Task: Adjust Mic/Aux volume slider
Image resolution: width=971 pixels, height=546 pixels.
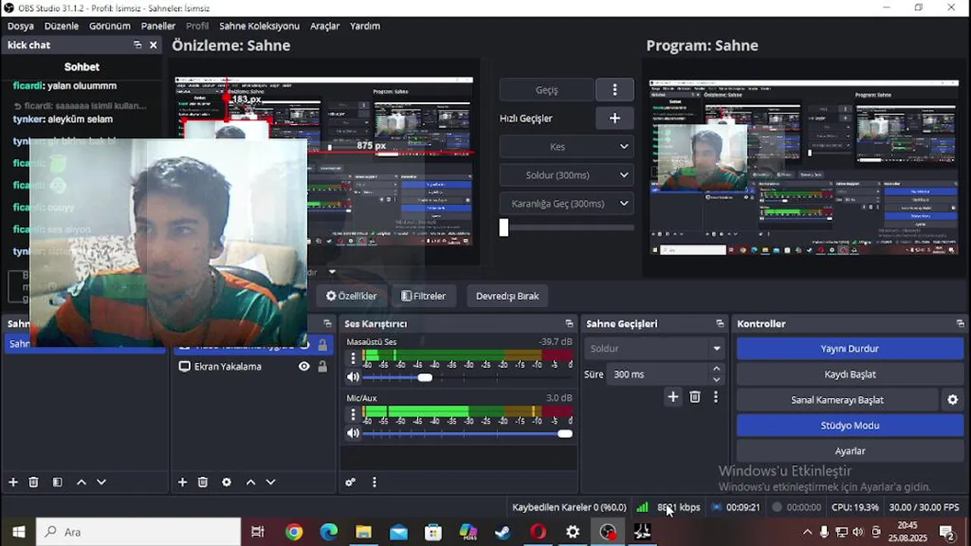Action: [x=564, y=433]
